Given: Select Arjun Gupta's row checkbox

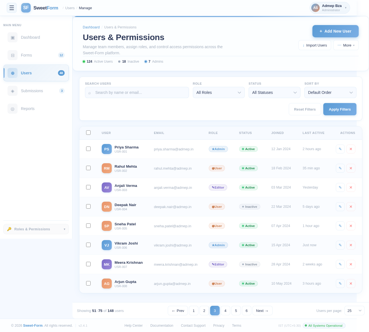Looking at the screenshot, I should [x=88, y=283].
